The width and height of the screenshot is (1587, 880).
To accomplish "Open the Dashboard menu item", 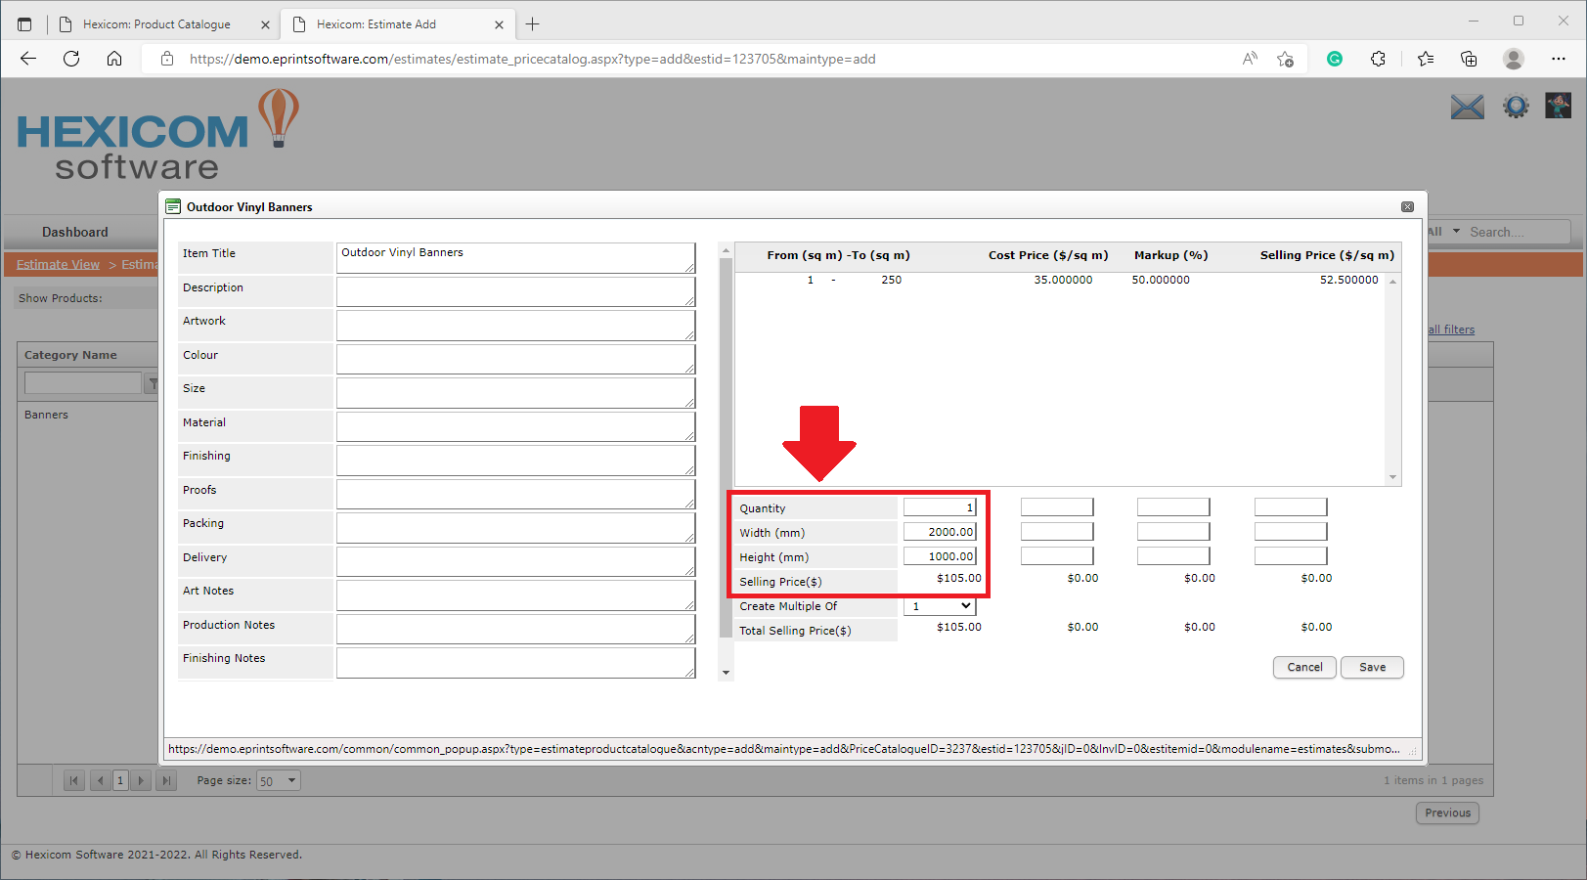I will click(x=75, y=232).
